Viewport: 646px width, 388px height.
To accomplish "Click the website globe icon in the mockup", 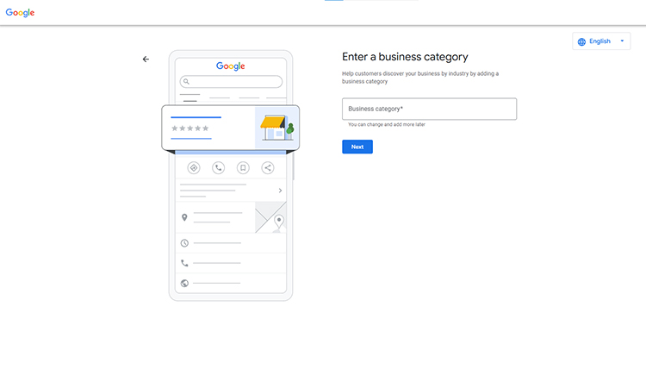I will pyautogui.click(x=184, y=284).
